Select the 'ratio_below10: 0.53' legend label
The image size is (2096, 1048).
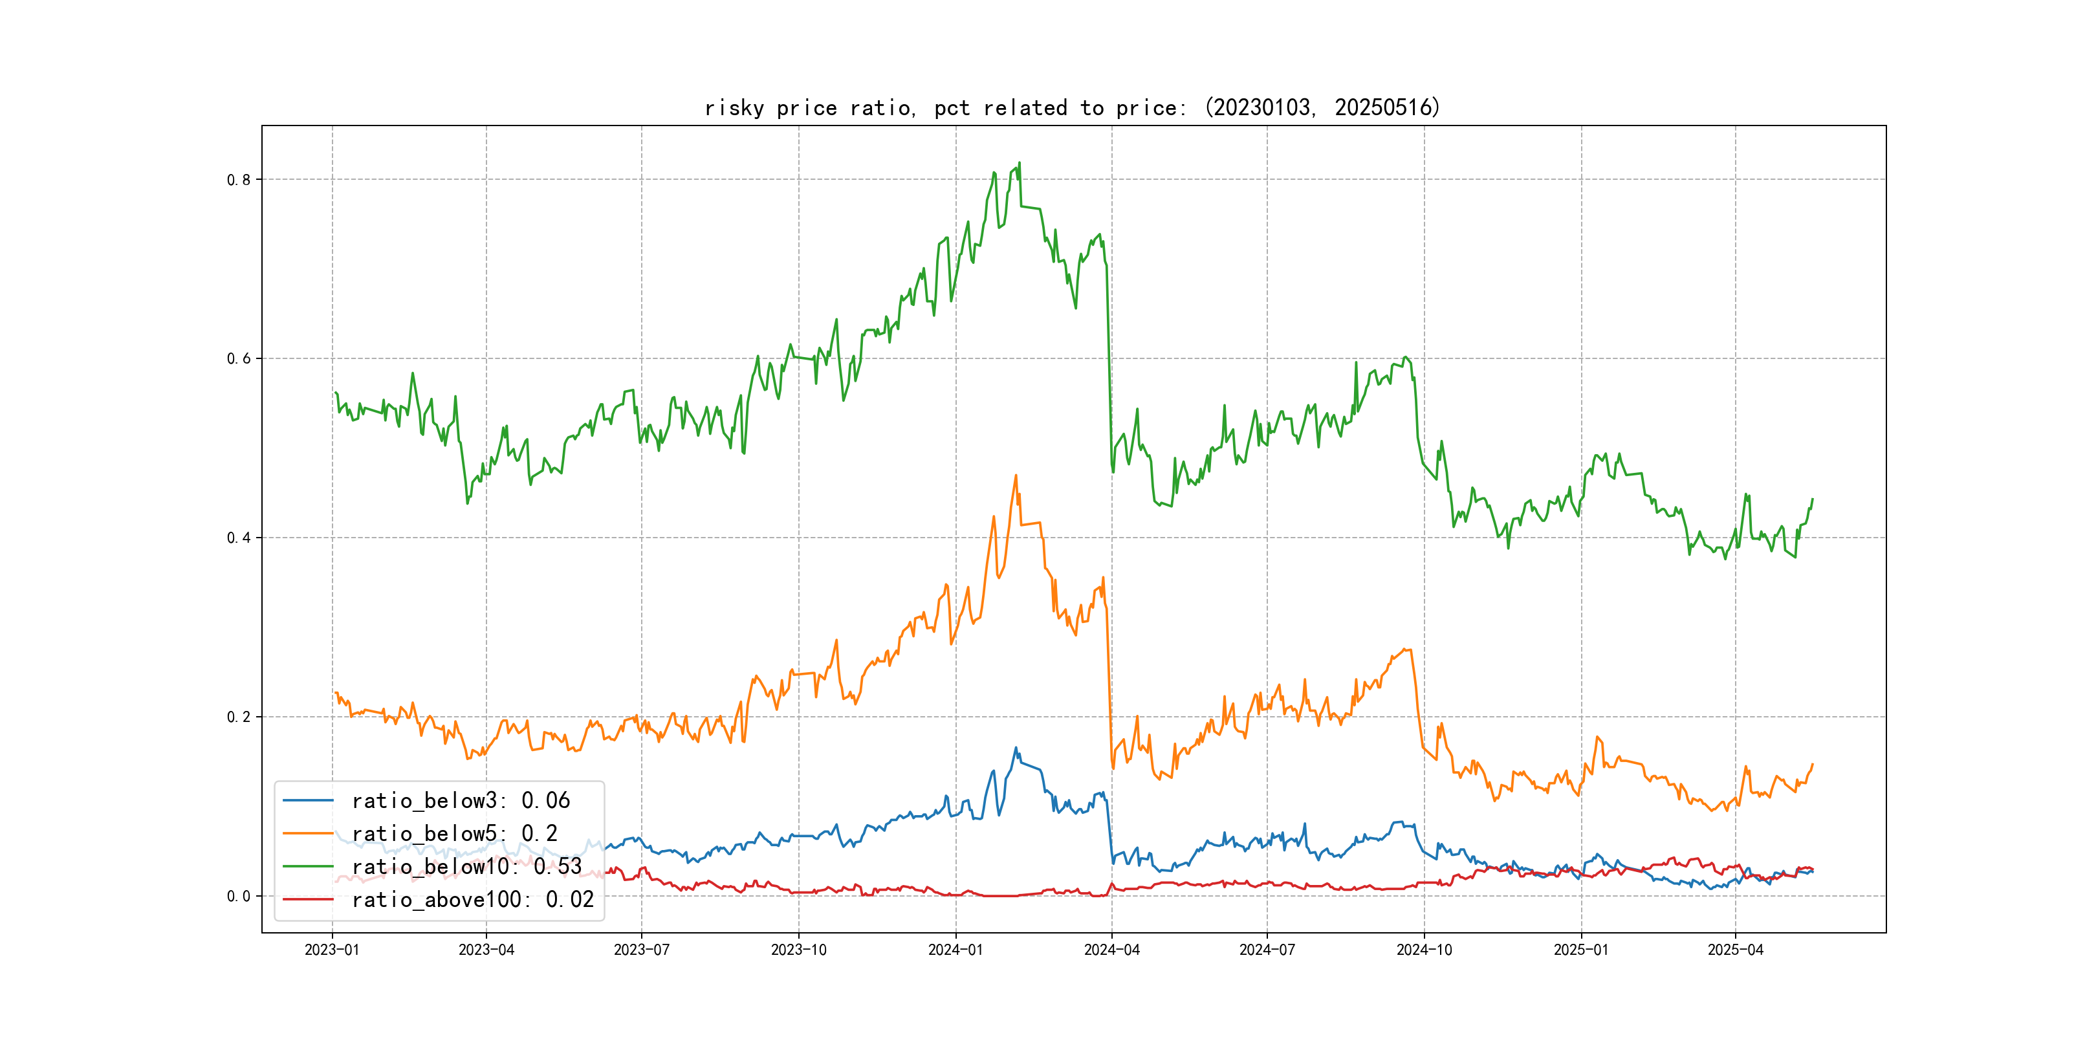[x=467, y=867]
